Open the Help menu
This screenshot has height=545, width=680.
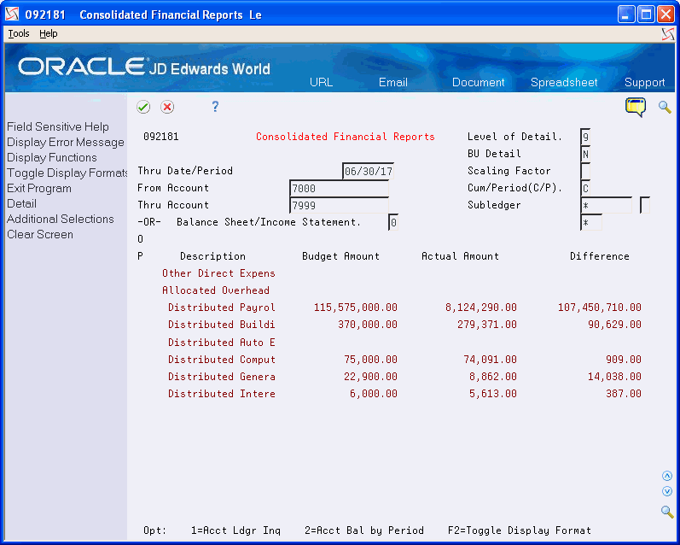pos(48,33)
